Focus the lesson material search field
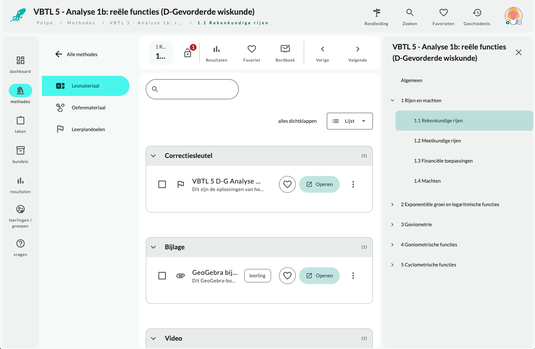Image resolution: width=535 pixels, height=349 pixels. click(192, 89)
